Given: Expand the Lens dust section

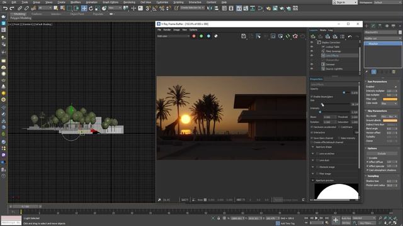Looking at the screenshot, I should coord(313,160).
